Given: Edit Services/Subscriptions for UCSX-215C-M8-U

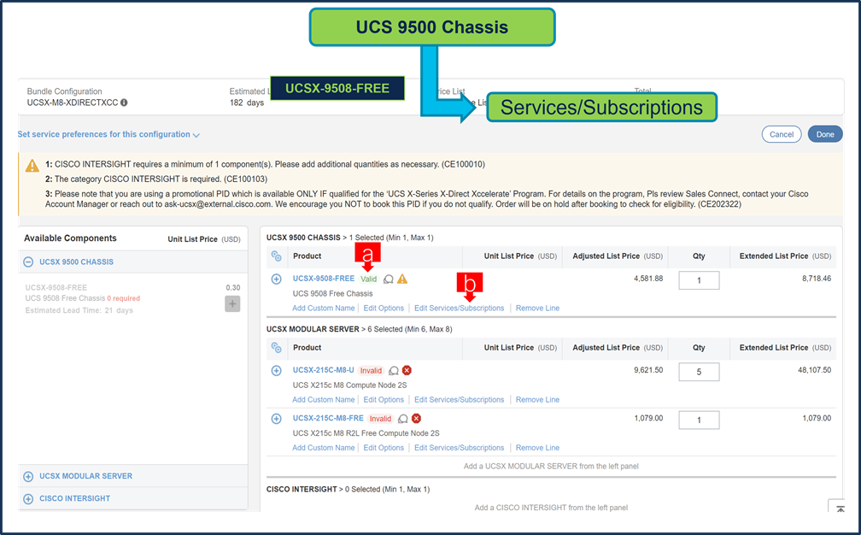Looking at the screenshot, I should pos(459,400).
